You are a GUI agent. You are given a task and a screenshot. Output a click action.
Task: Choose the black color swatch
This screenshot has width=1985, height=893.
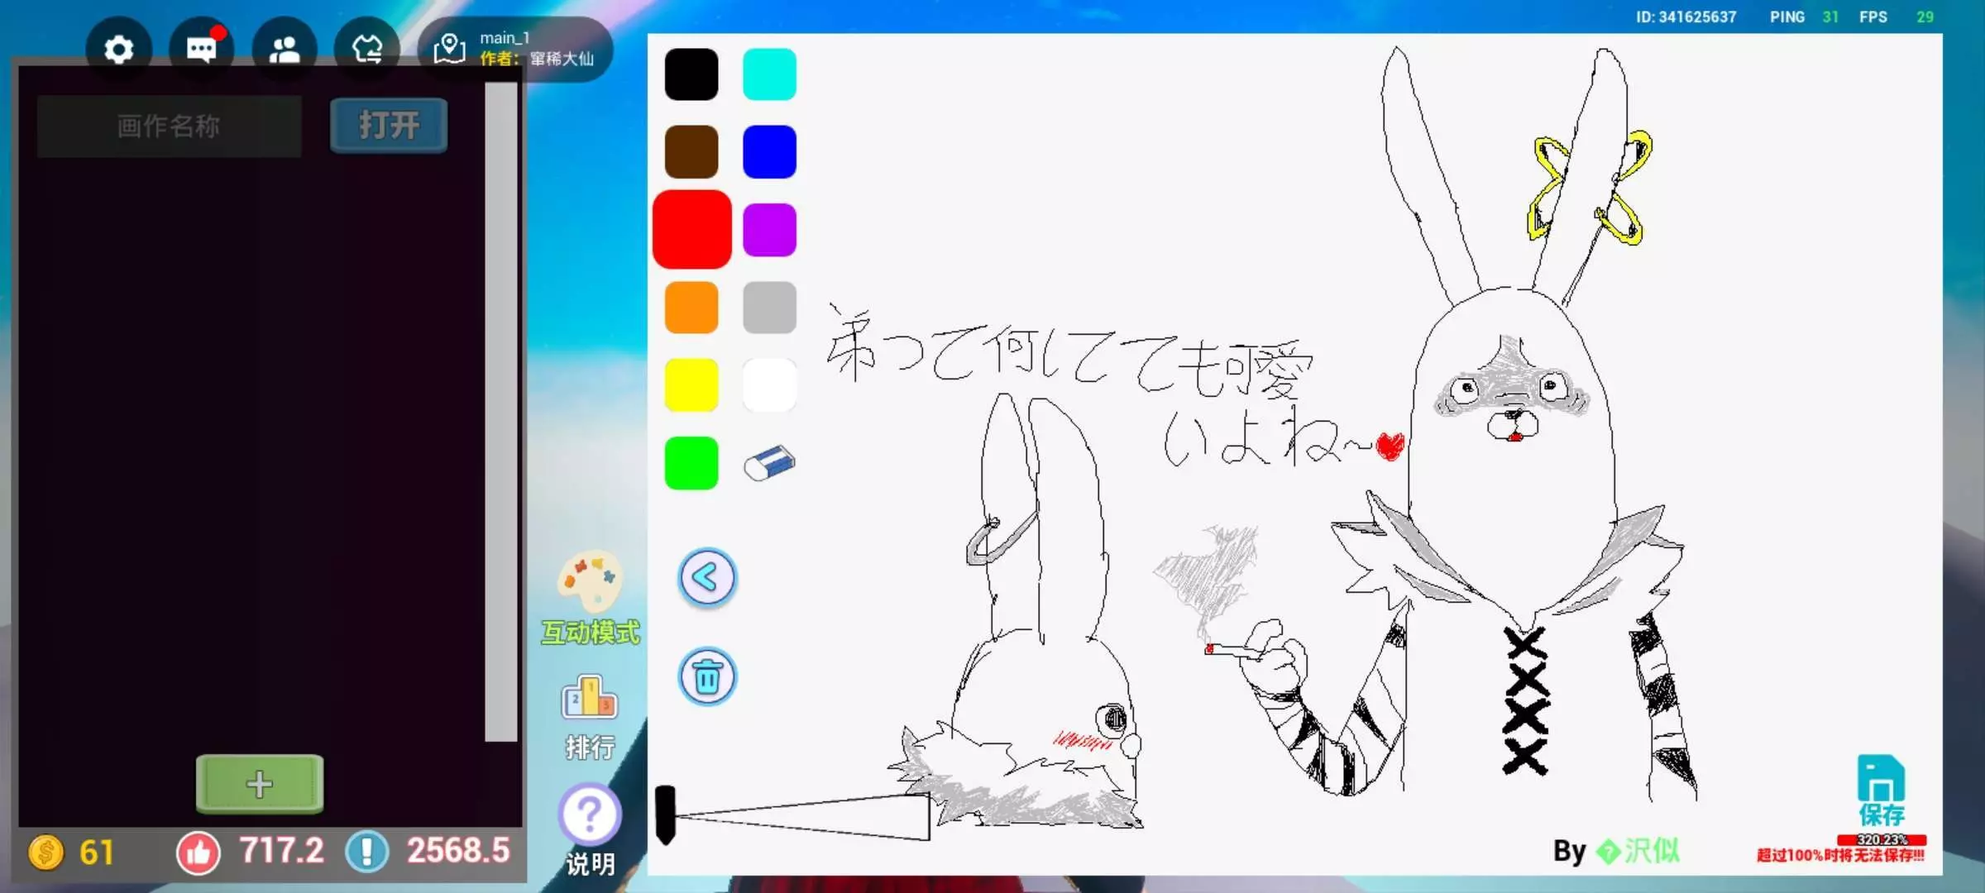691,74
